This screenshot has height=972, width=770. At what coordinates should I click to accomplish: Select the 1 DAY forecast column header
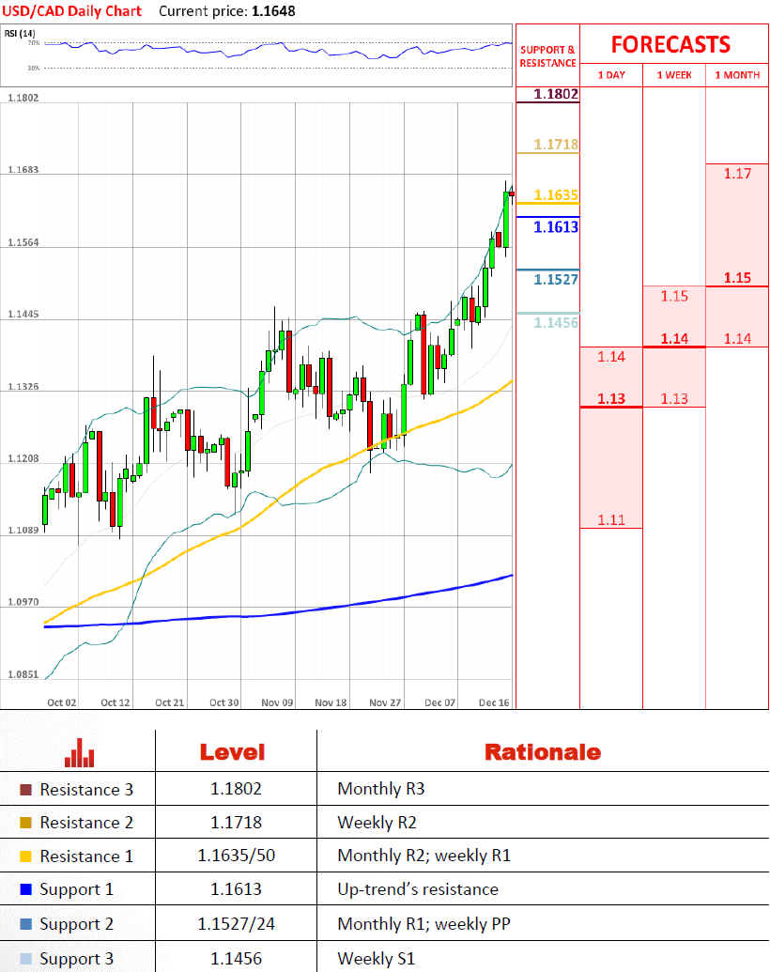(x=611, y=75)
